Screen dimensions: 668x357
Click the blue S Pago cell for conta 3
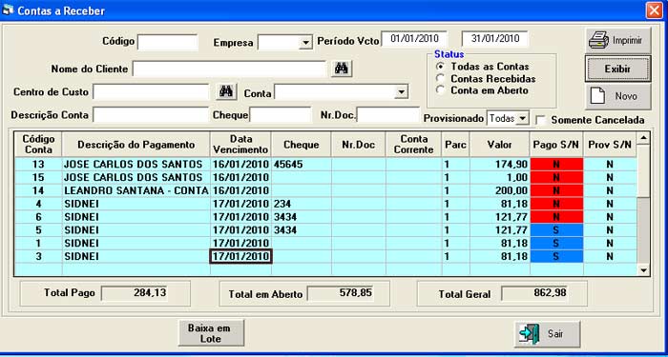tap(556, 257)
